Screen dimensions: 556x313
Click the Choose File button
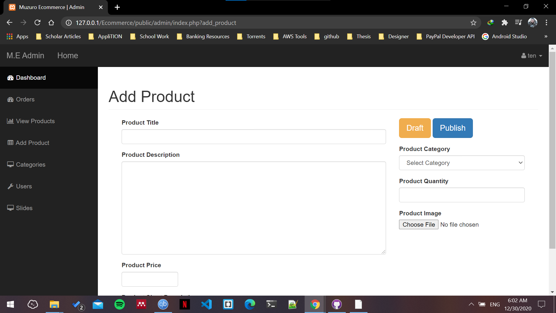[418, 225]
